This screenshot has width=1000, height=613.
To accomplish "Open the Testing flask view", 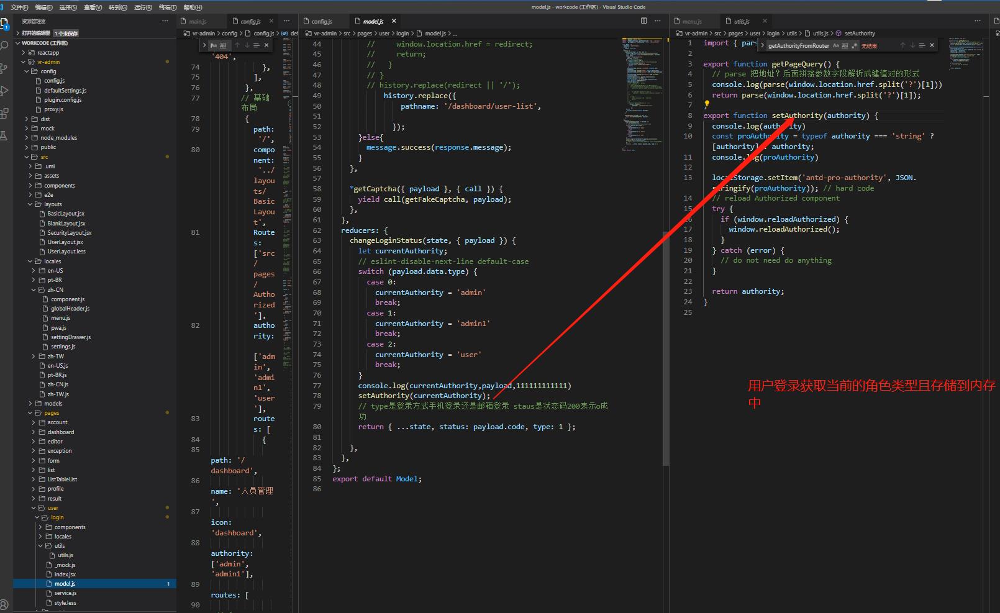I will (x=5, y=135).
